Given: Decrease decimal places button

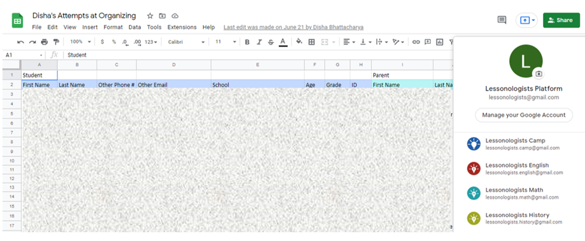Looking at the screenshot, I should (x=125, y=42).
